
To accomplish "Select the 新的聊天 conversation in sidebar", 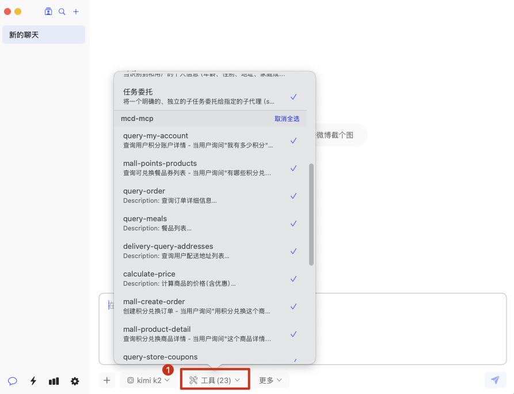I will point(44,35).
